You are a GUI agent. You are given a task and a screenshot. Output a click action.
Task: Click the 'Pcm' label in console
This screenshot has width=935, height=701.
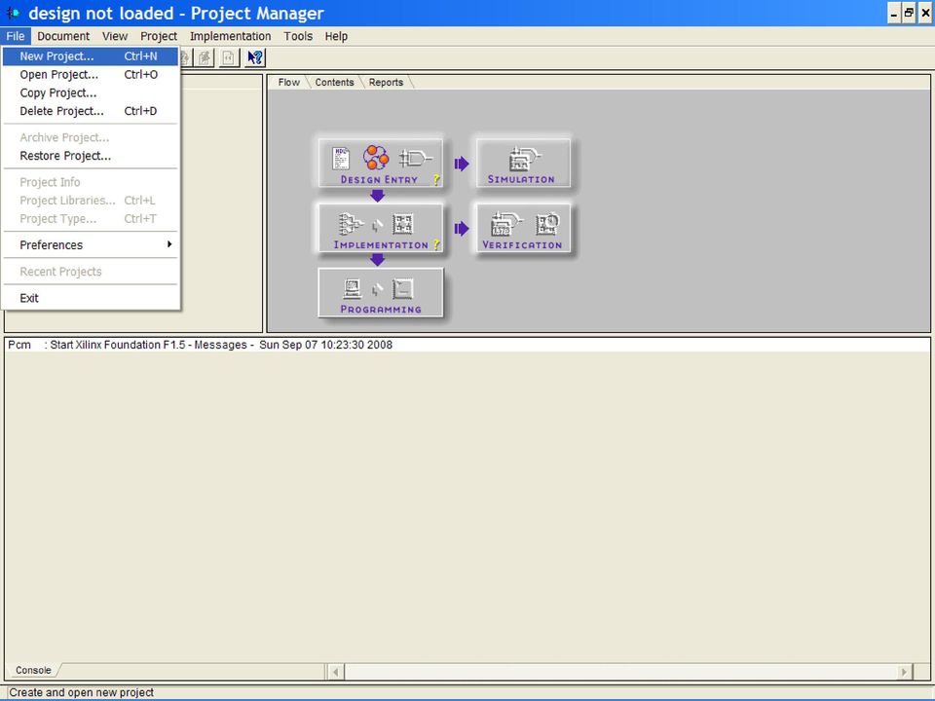pos(19,345)
